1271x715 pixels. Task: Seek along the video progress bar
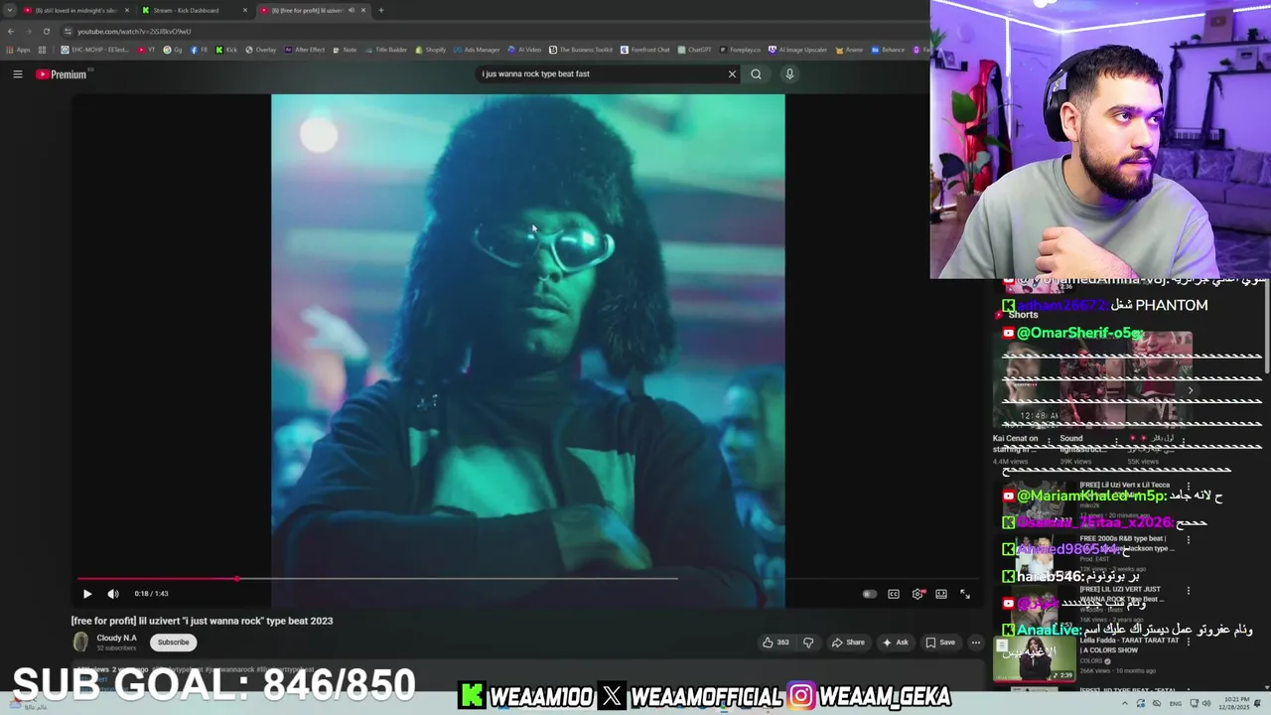click(x=526, y=578)
